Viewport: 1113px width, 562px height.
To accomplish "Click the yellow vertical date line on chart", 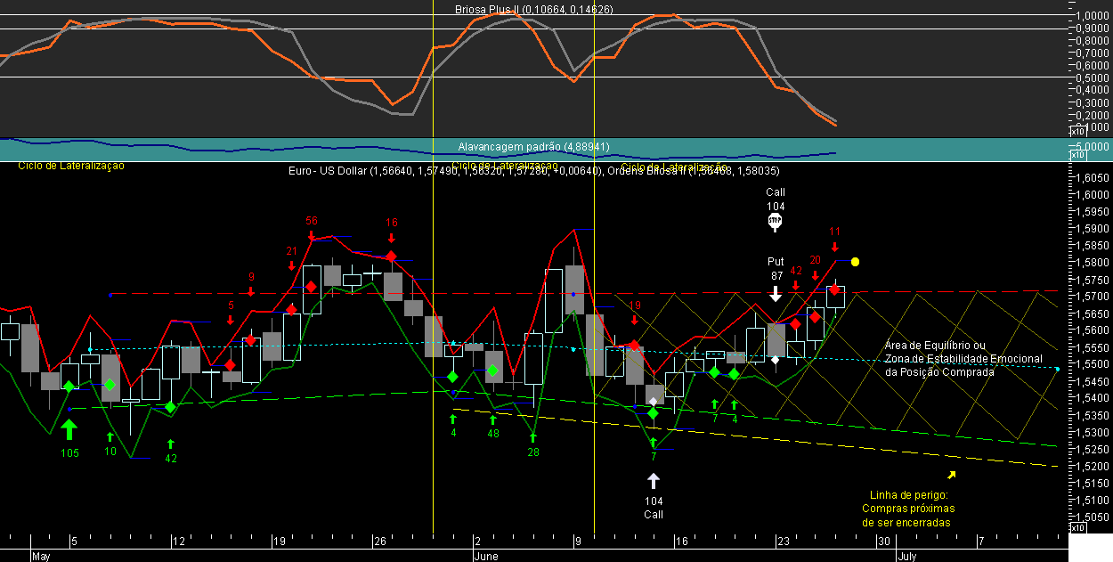I will tap(433, 267).
